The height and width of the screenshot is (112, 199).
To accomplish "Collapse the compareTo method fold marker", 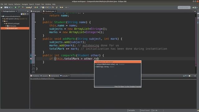I will [35, 55].
